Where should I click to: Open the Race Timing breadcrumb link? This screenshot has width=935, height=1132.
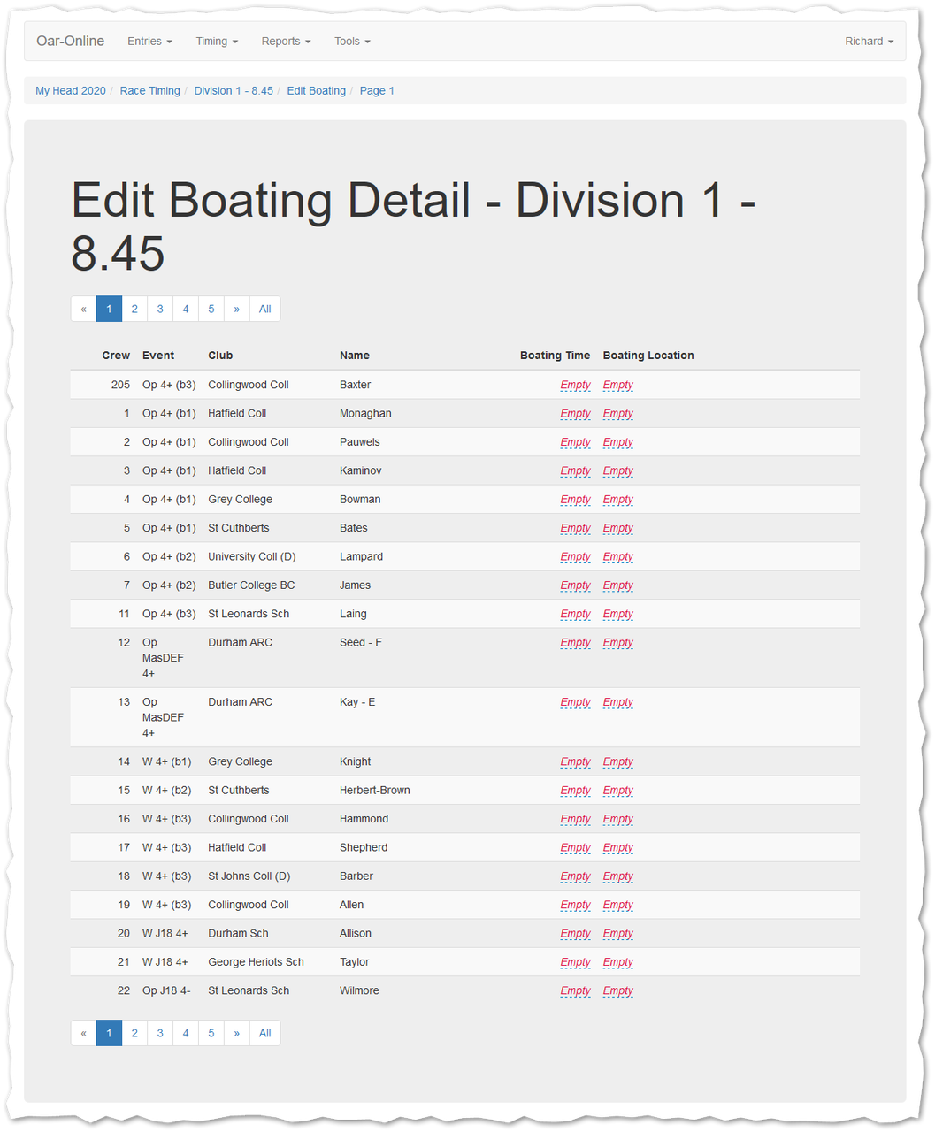[149, 91]
